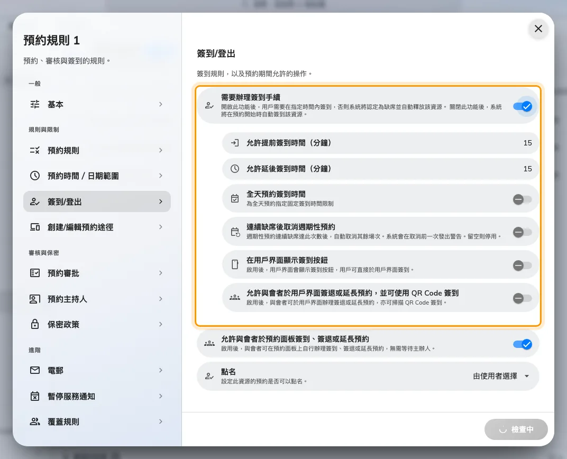Open the 保密政策 section
The image size is (567, 459).
click(97, 324)
